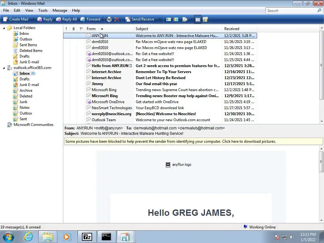Click the Working Online status indicator
This screenshot has height=243, width=324.
point(259,227)
